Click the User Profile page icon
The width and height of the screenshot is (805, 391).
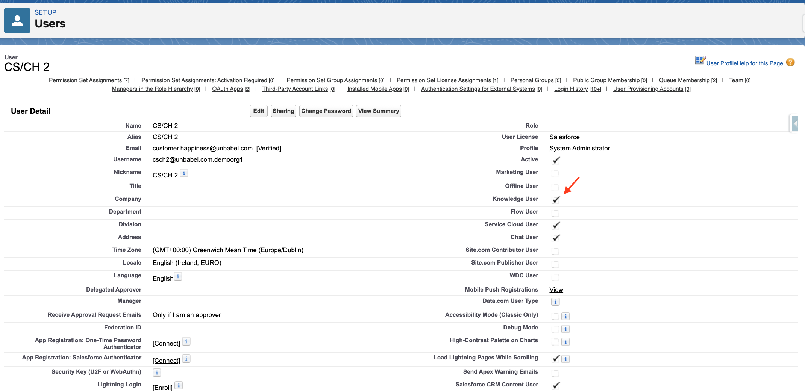700,60
